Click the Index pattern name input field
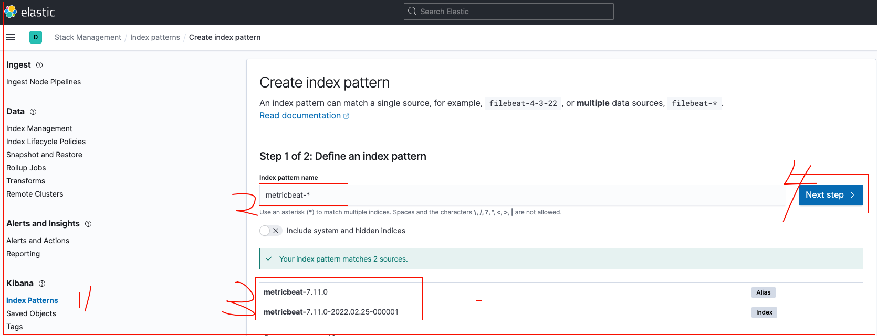The height and width of the screenshot is (336, 877). pos(523,195)
